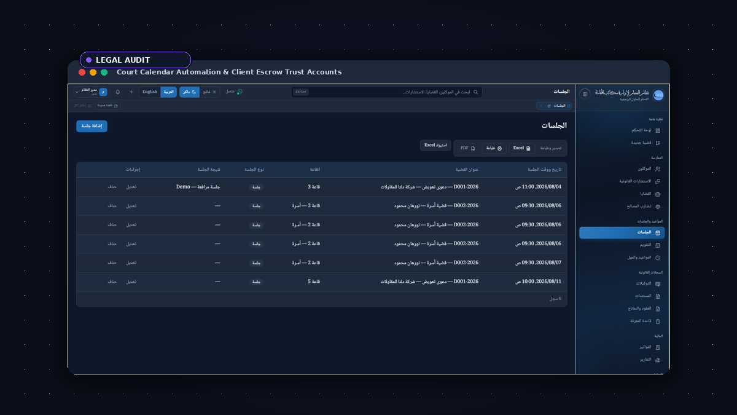Switch to داكن dark theme

click(x=189, y=92)
